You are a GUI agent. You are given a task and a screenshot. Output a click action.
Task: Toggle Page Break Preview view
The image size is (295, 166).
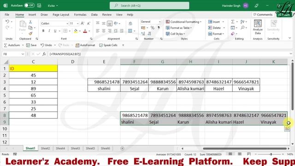[x=249, y=154]
